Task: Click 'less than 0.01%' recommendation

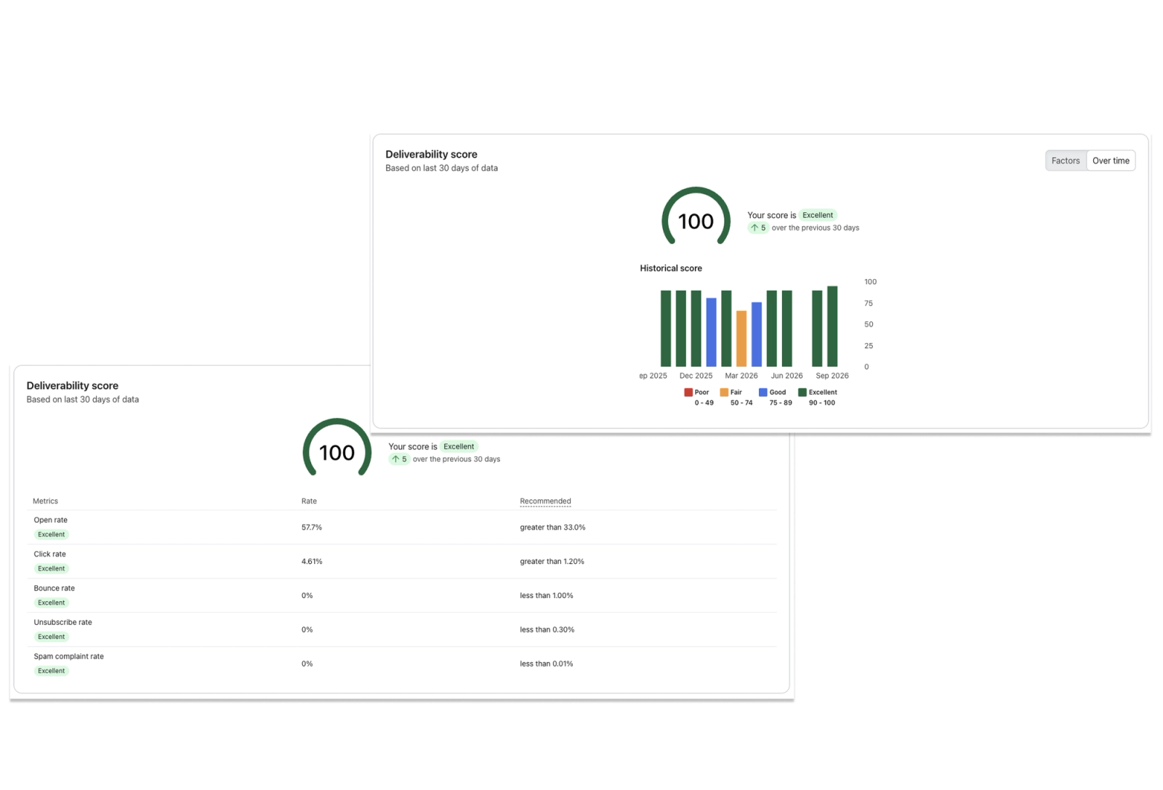Action: (547, 664)
